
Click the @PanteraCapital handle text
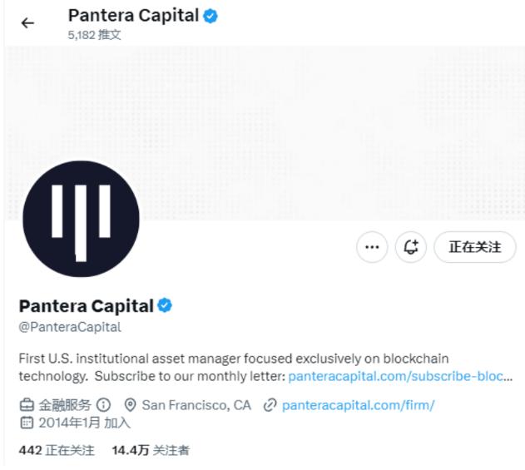70,327
